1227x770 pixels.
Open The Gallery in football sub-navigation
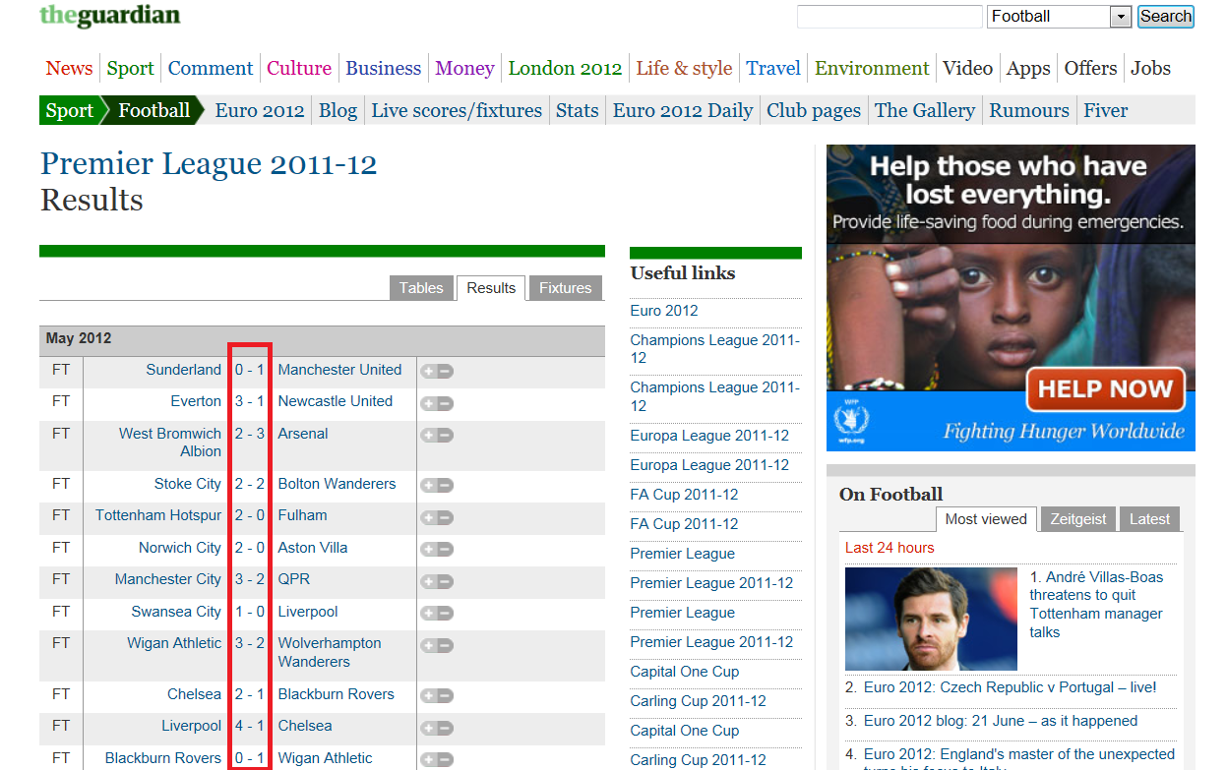(925, 110)
